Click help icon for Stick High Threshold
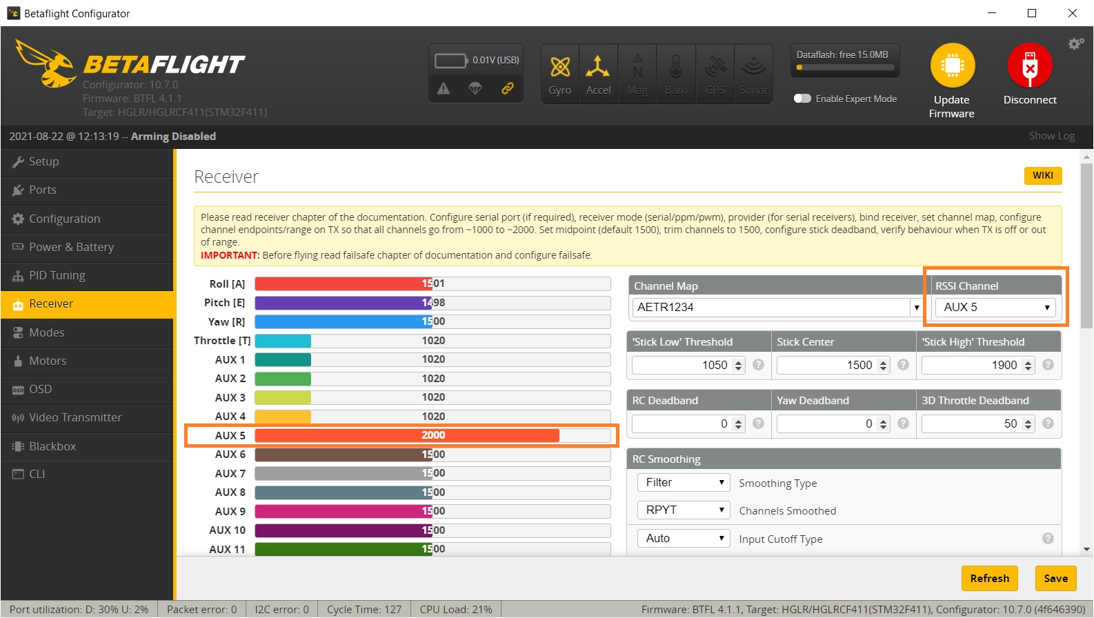Viewport: 1094px width, 618px height. point(1048,365)
